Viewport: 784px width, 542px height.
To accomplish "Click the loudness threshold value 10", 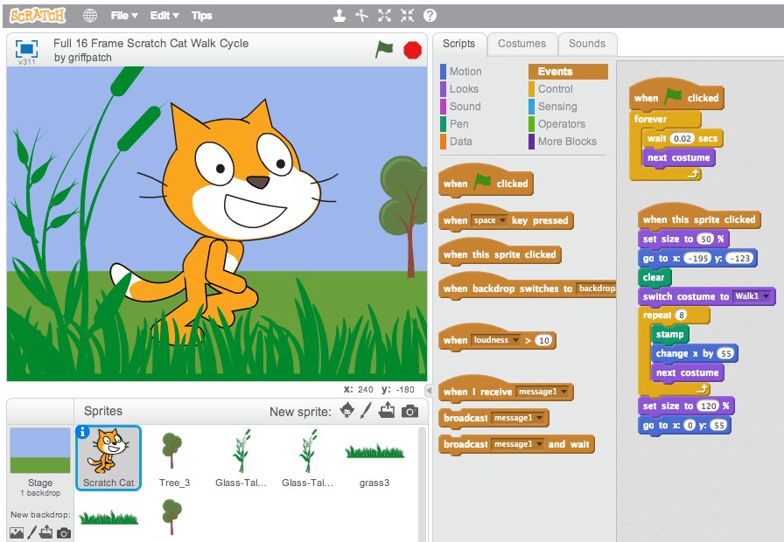I will (544, 341).
